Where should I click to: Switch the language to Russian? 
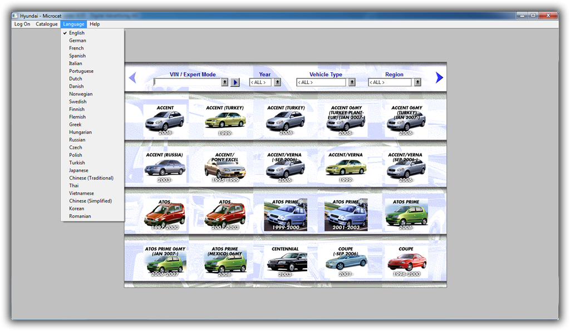(x=92, y=140)
